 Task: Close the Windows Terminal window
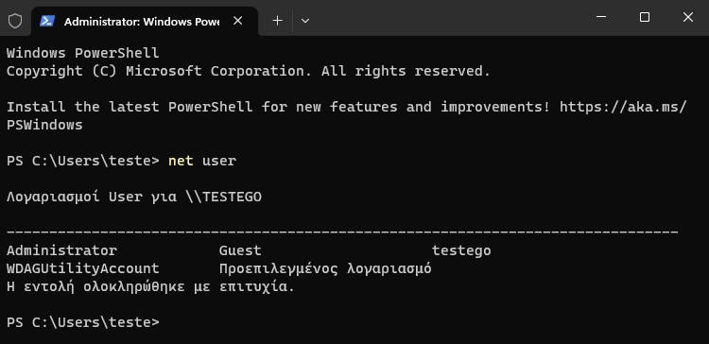(688, 17)
